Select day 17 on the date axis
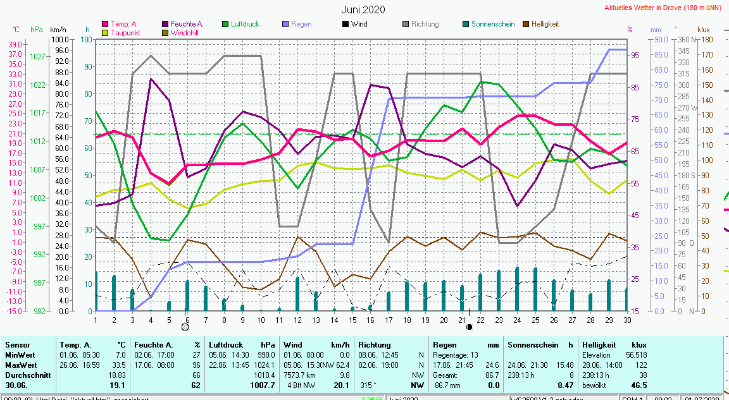The width and height of the screenshot is (729, 400). point(389,320)
